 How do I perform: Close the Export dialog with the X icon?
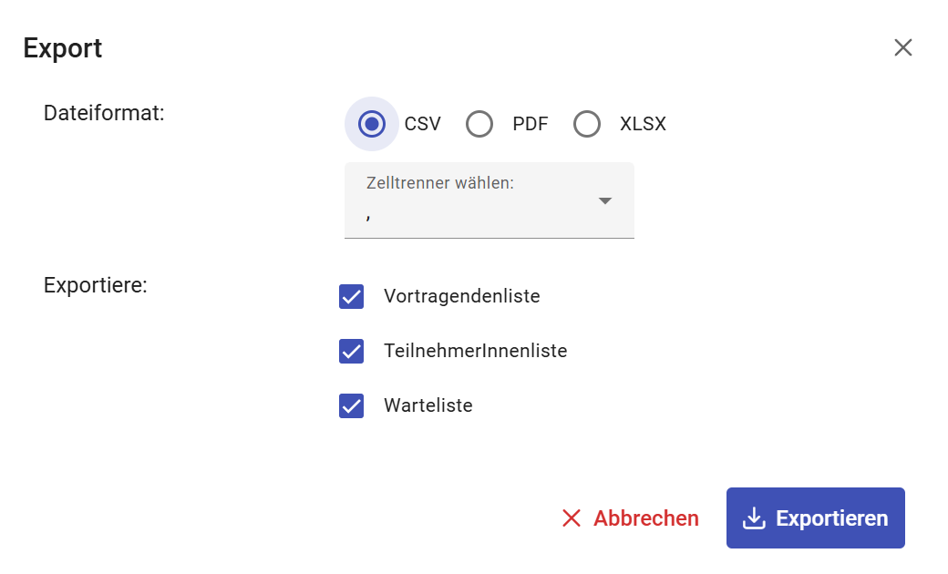click(902, 48)
